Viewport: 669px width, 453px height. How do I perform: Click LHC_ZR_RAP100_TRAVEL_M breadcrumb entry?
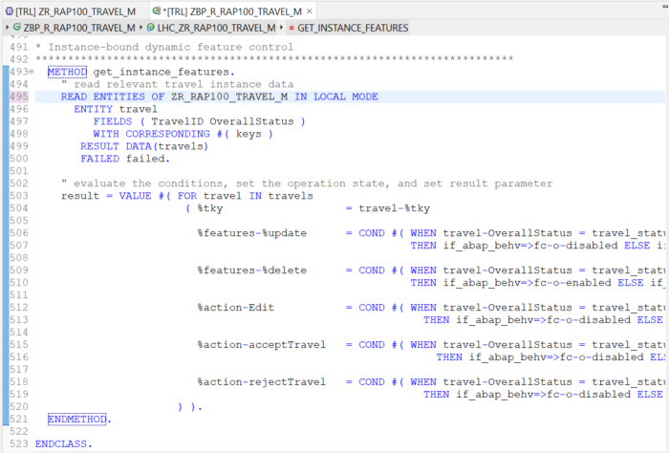[x=216, y=28]
